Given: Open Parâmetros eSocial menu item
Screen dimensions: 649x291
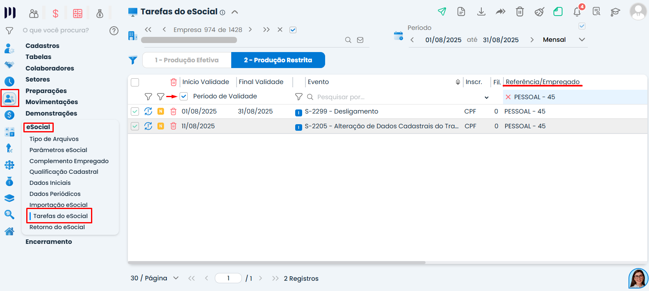Looking at the screenshot, I should (x=58, y=150).
